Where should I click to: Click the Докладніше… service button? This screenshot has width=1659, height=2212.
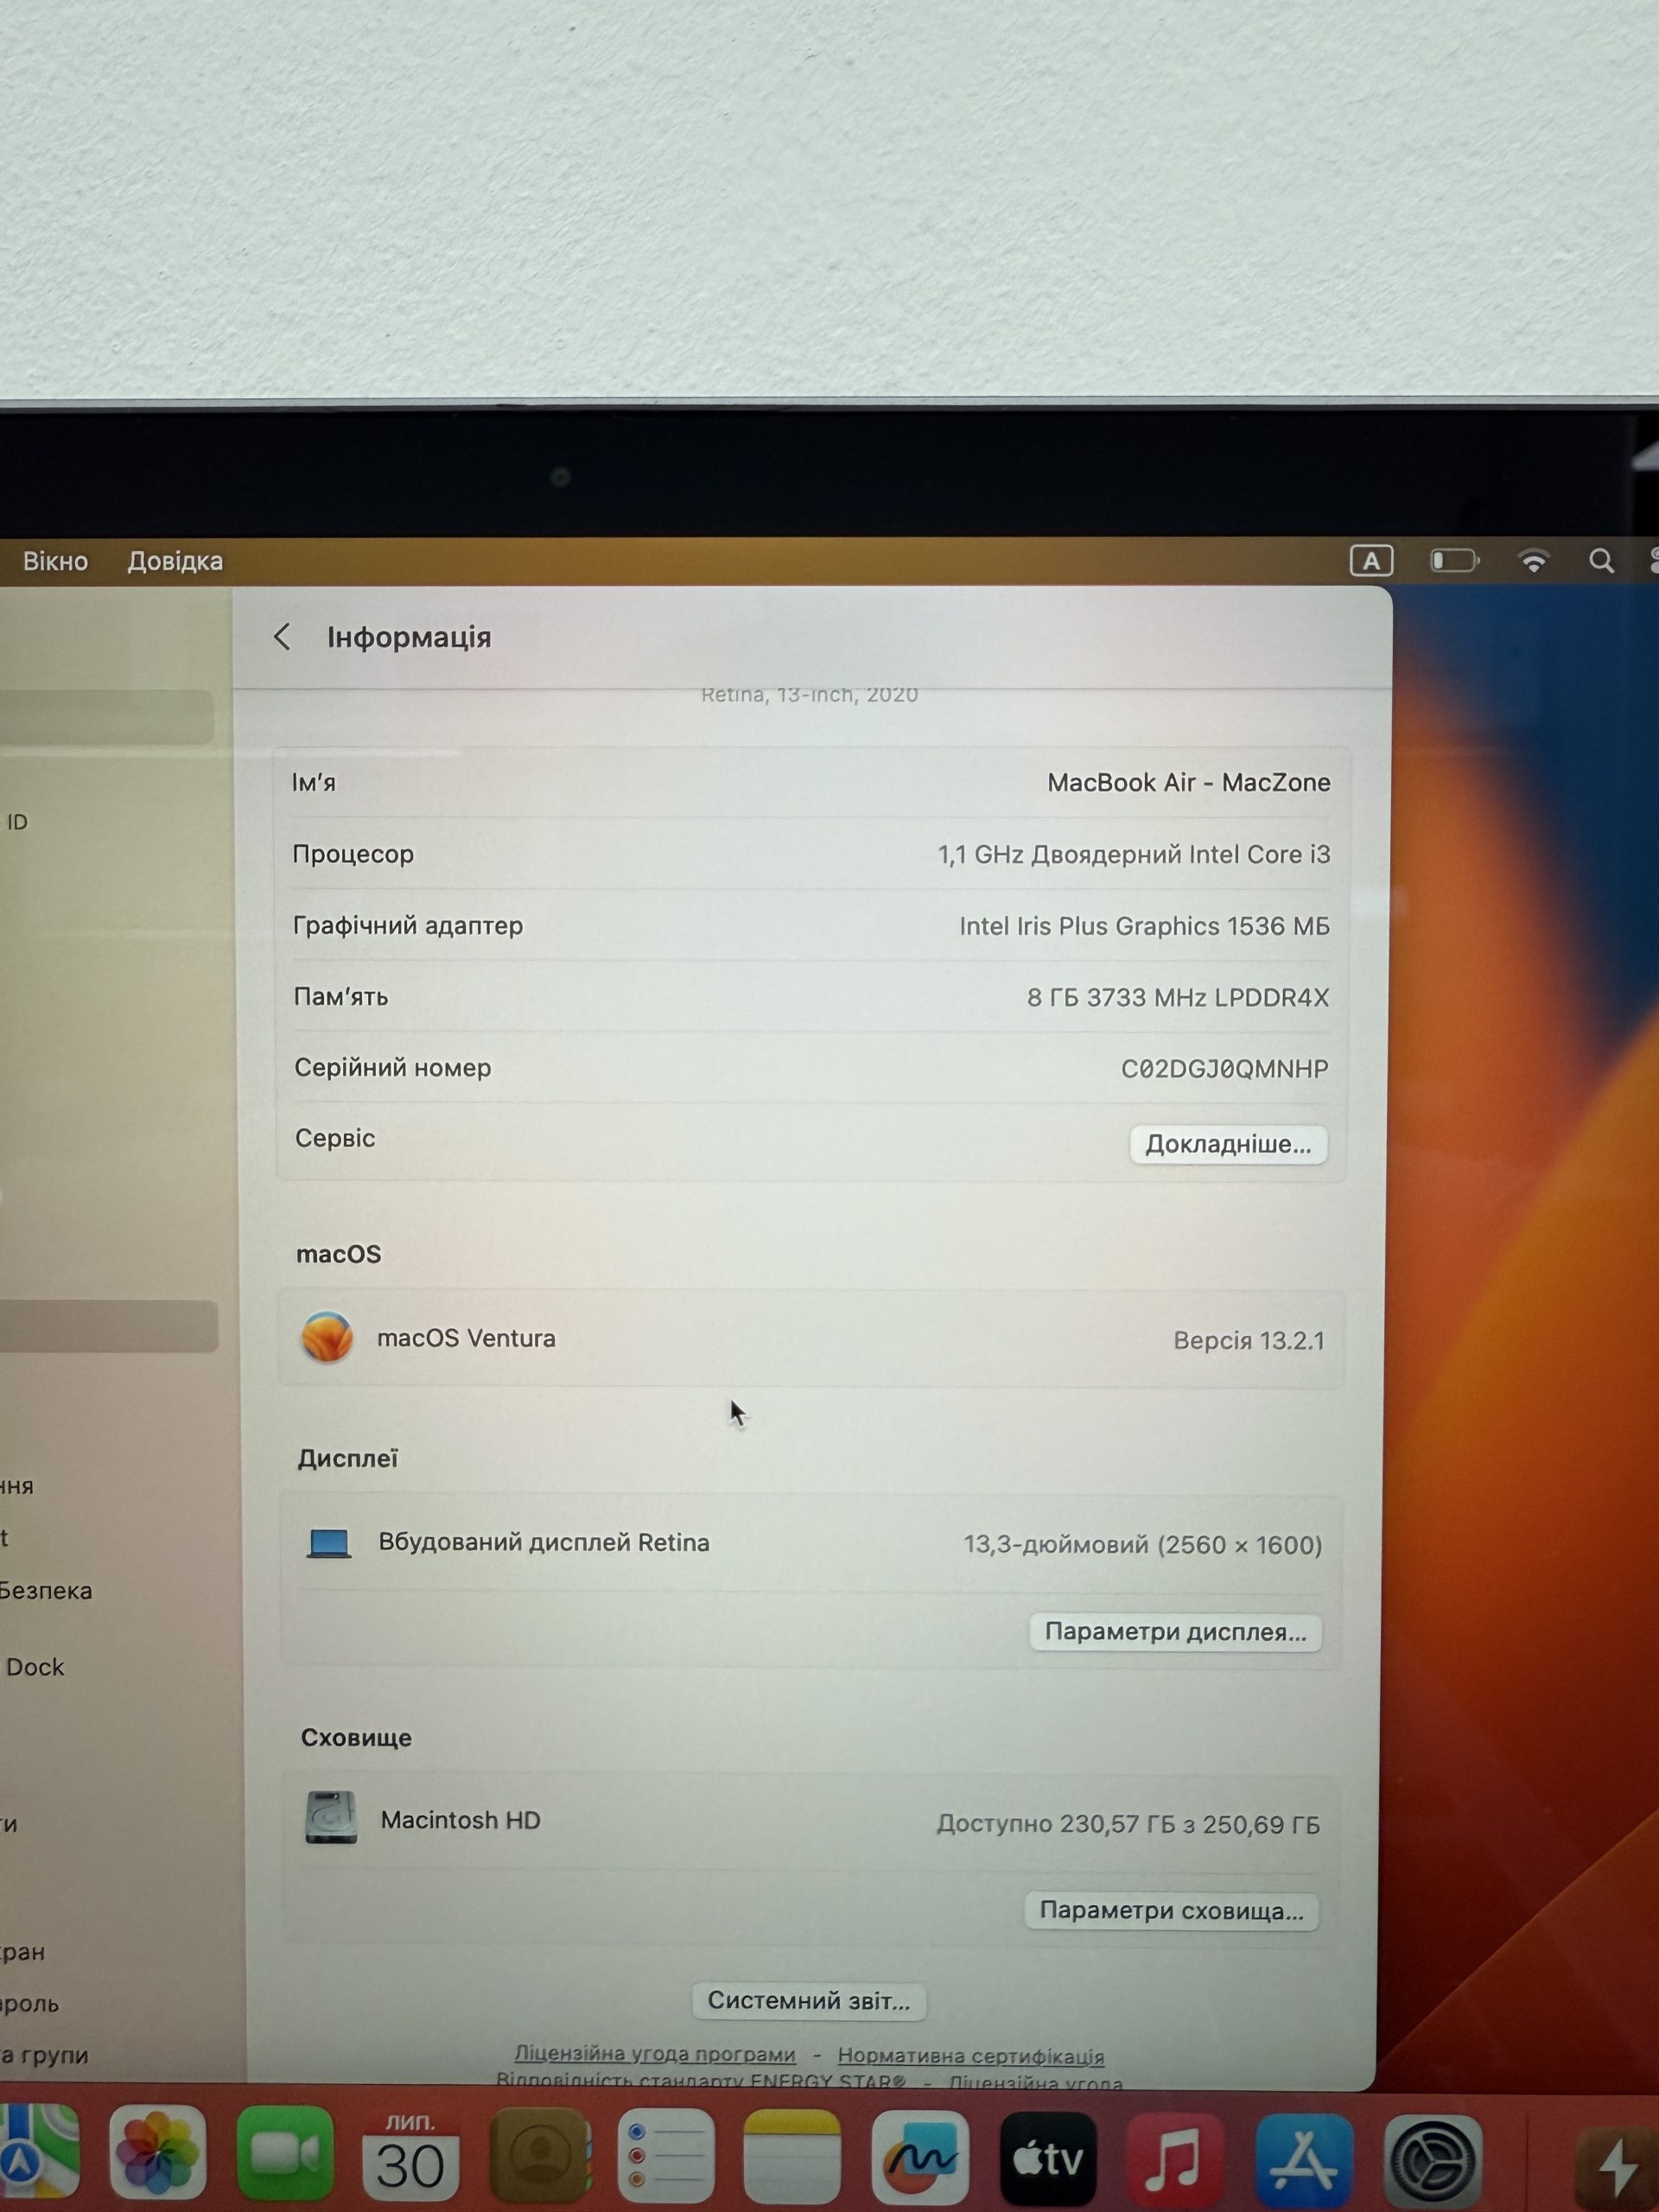click(1228, 1144)
